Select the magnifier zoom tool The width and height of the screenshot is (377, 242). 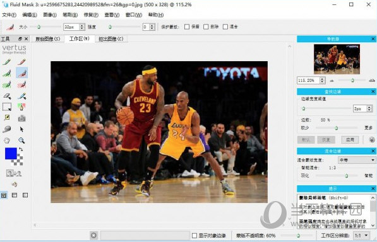tap(21, 141)
